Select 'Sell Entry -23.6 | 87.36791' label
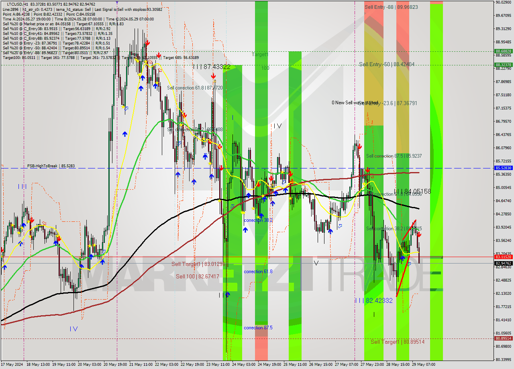The image size is (514, 369). [388, 103]
